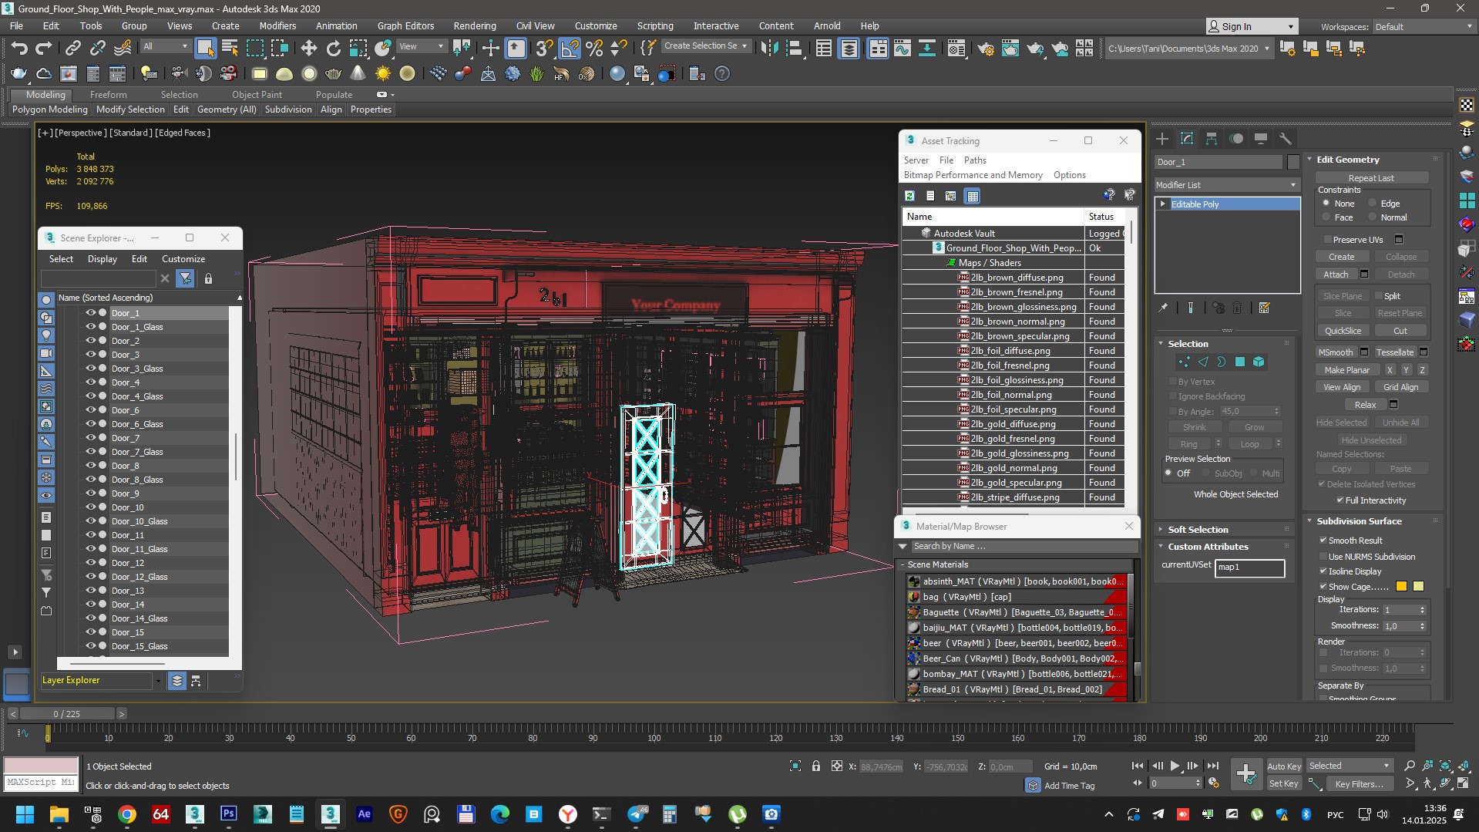Switch to the Freeform ribbon tab
Screen dimensions: 1479x832
tap(108, 95)
